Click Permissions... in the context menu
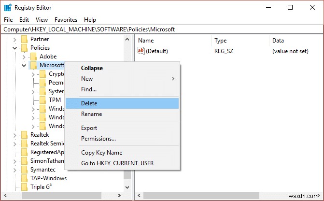The image size is (324, 201). (98, 139)
